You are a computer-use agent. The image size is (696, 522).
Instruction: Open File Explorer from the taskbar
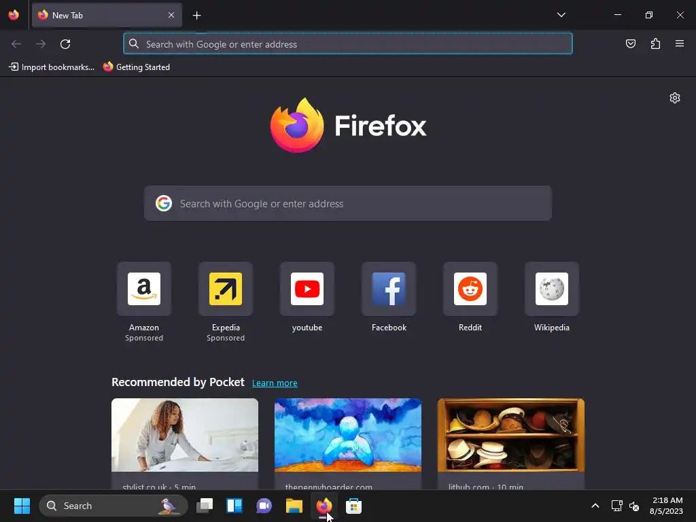[x=294, y=506]
